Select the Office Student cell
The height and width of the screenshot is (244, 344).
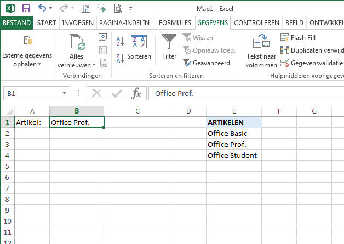(234, 155)
